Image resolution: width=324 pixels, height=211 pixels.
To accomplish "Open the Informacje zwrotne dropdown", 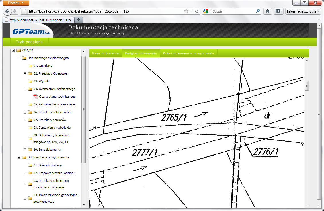I will pos(303,11).
